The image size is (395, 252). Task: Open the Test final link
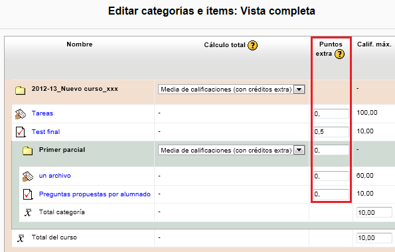pos(46,132)
